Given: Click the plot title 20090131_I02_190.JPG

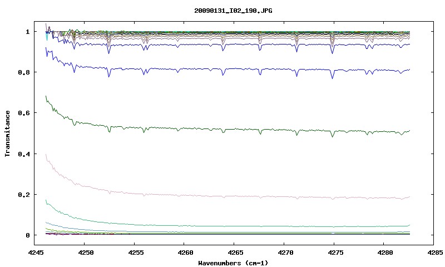Looking at the screenshot, I should 233,11.
